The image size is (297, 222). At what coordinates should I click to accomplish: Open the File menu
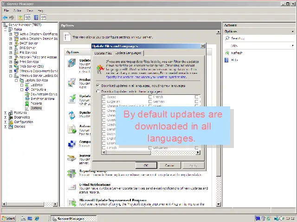(6, 11)
